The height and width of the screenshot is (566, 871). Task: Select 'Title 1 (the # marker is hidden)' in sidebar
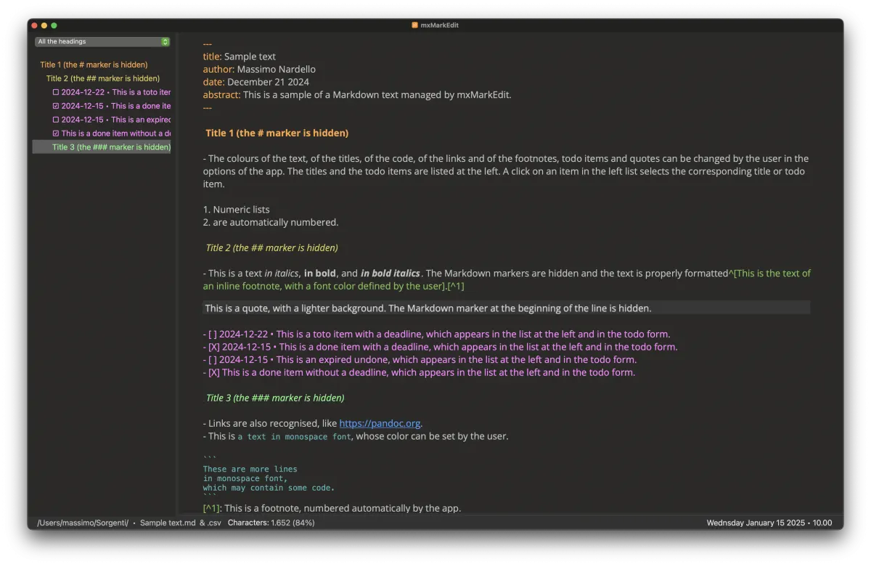[x=94, y=65]
